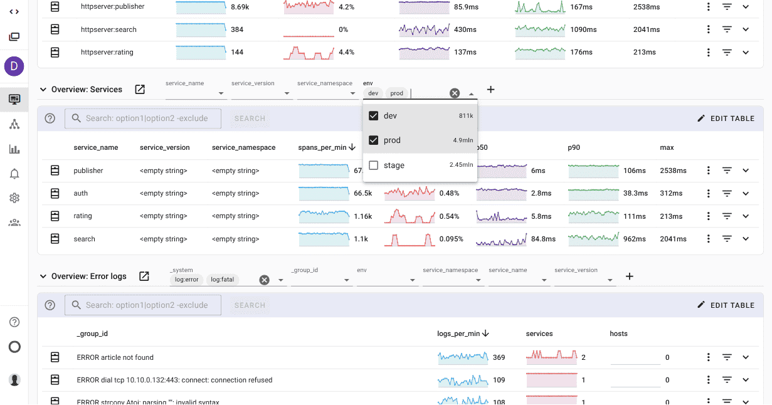Collapse the Overview: Error logs section
Screen dimensions: 772x405
point(42,276)
